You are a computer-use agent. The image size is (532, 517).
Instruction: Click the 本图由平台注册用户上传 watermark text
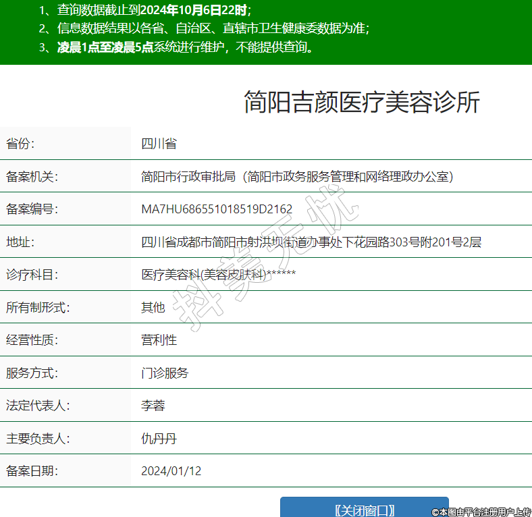[x=481, y=512]
